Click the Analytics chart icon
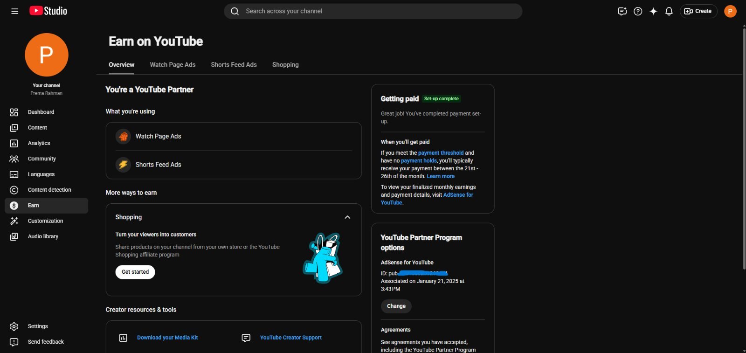This screenshot has width=746, height=353. point(14,143)
